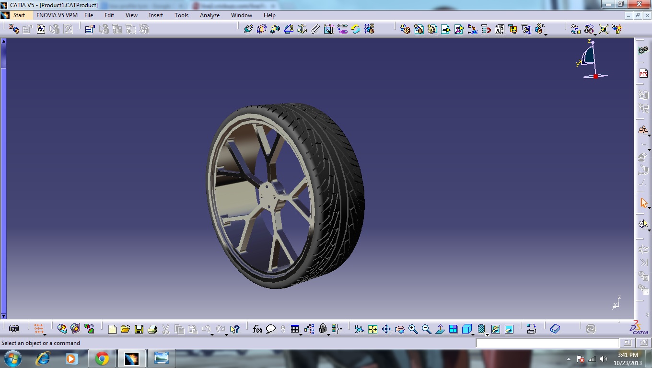Click the Offset Constraint icon
The height and width of the screenshot is (368, 652).
pyautogui.click(x=275, y=29)
